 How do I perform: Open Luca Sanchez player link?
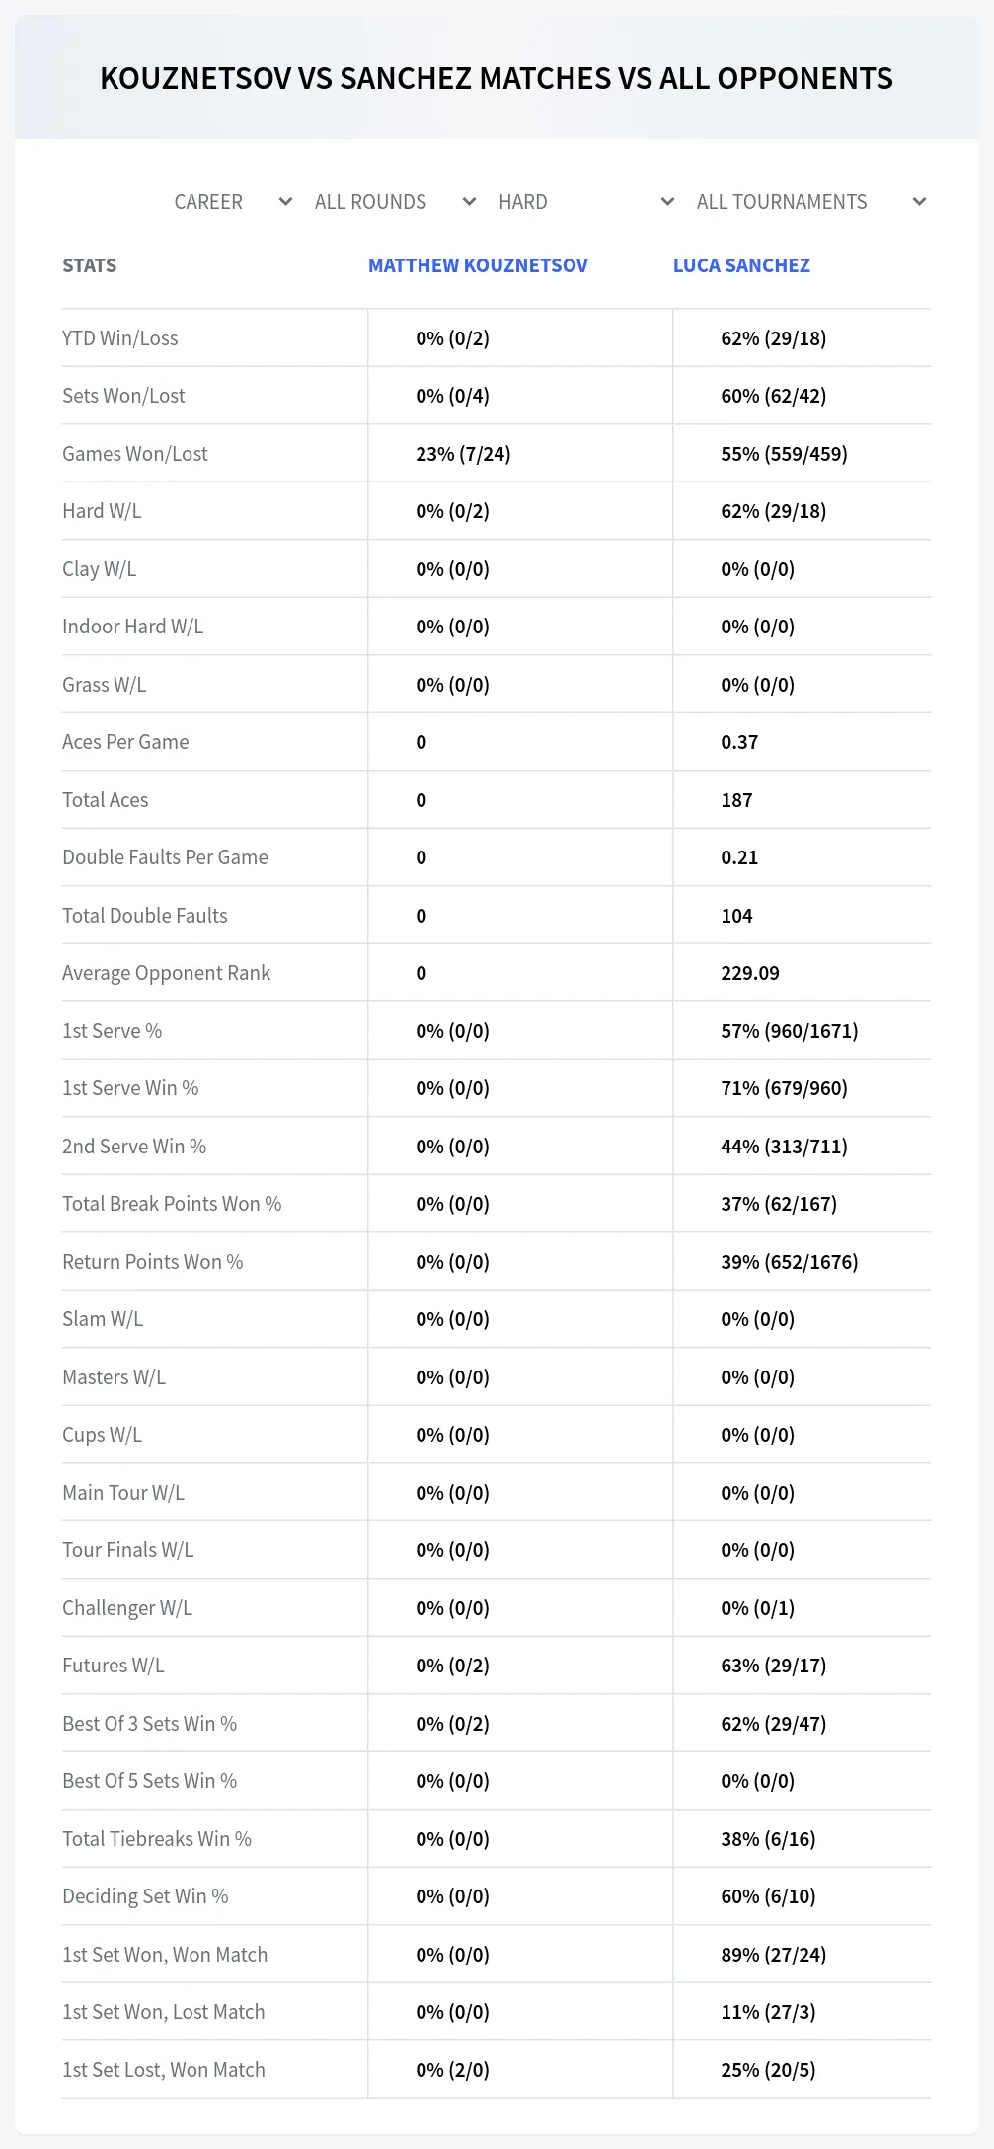[741, 265]
